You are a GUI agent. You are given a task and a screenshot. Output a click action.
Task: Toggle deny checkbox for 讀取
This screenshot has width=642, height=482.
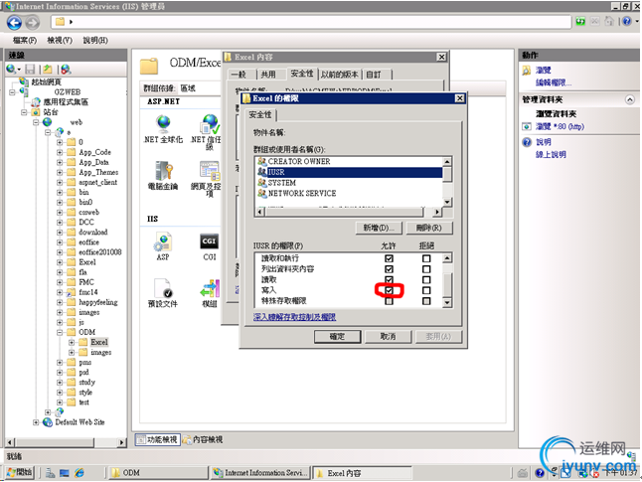(x=426, y=279)
